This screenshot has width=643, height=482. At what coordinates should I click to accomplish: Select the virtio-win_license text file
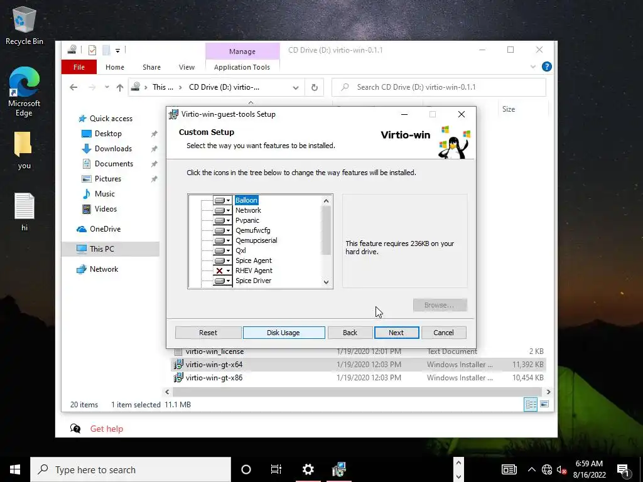(x=215, y=351)
